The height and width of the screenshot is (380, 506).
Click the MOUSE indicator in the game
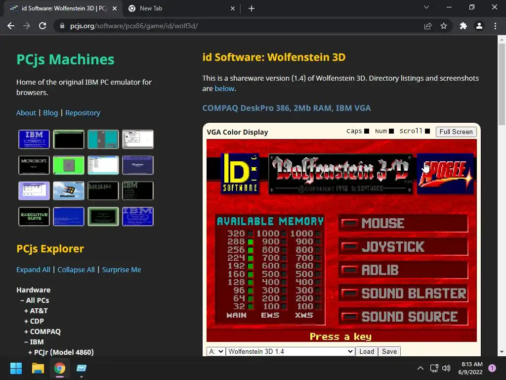point(403,223)
